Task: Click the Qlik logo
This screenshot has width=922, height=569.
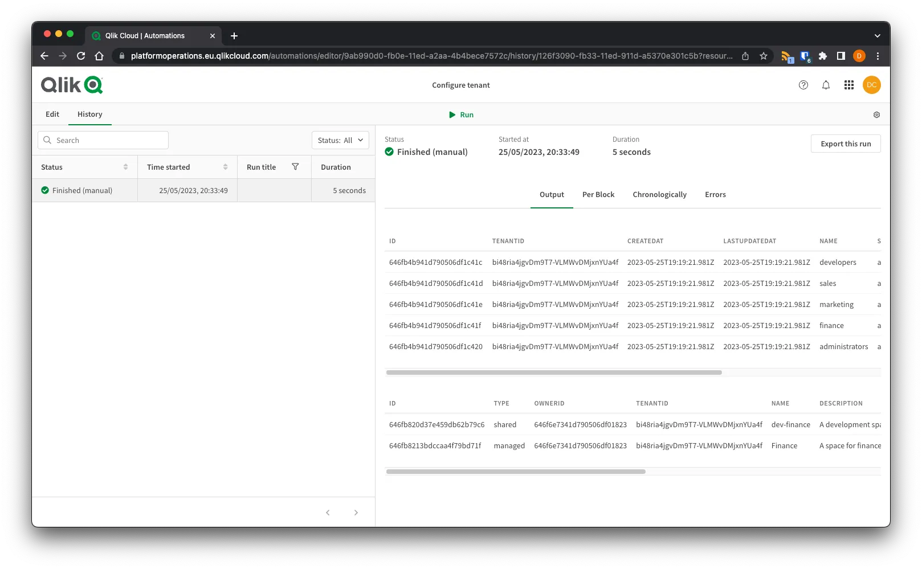Action: (x=71, y=84)
